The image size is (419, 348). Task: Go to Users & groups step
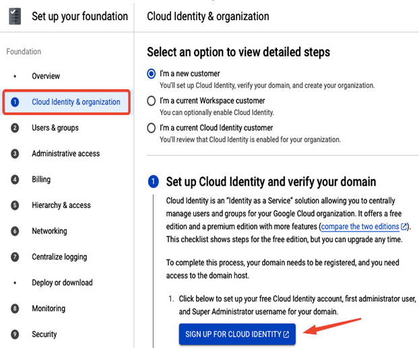55,128
